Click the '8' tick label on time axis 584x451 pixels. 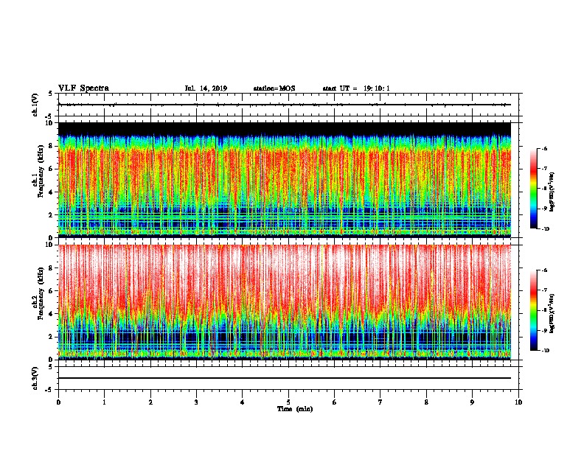click(x=426, y=402)
